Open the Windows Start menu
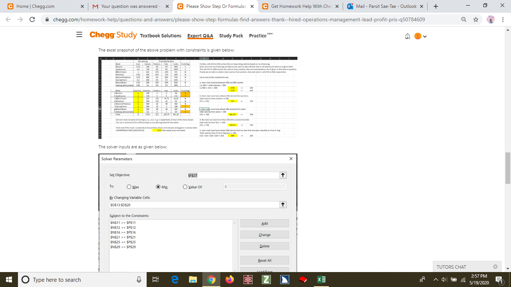Screen dimensions: 511x287 pyautogui.click(x=9, y=280)
